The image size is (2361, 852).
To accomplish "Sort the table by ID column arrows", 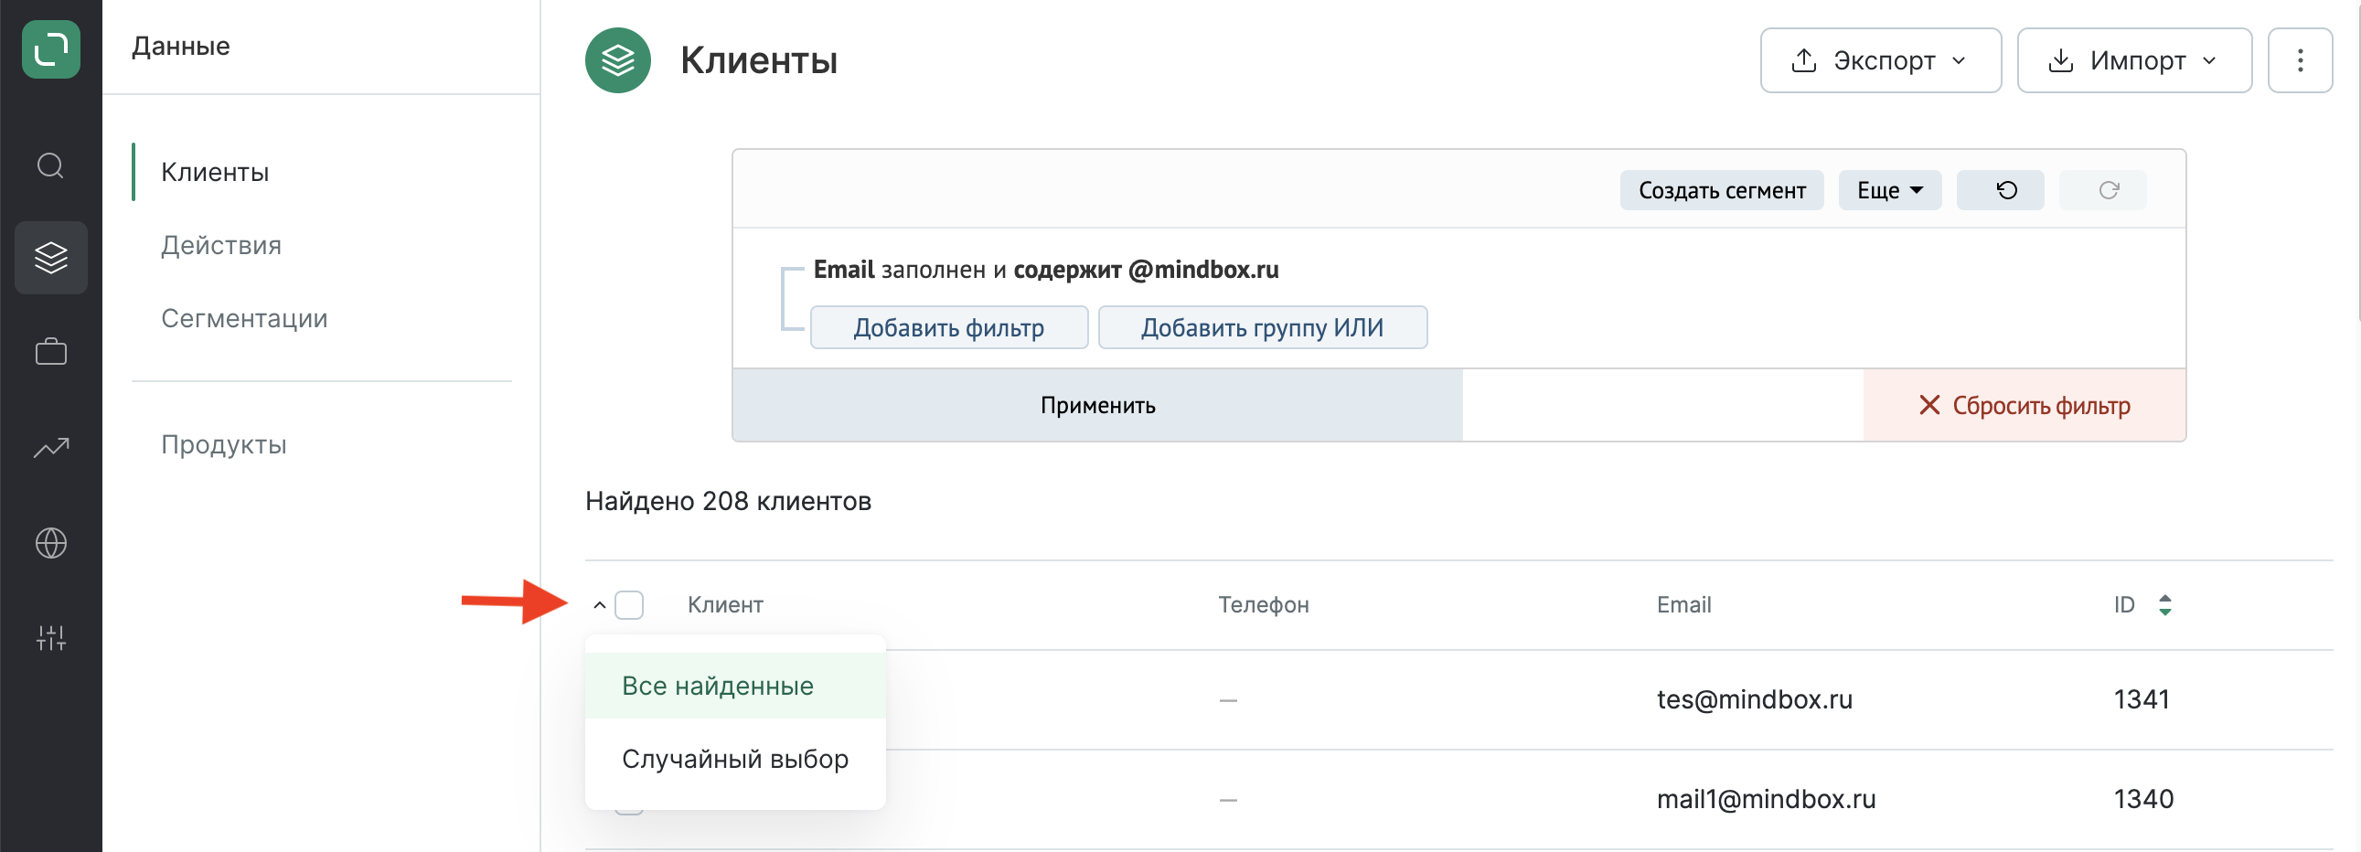I will click(2163, 604).
